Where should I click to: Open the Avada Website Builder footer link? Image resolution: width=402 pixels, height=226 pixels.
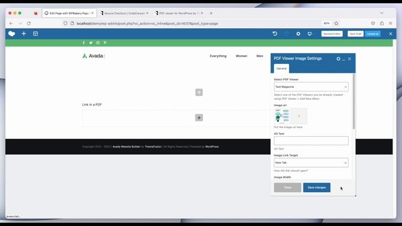pyautogui.click(x=126, y=147)
